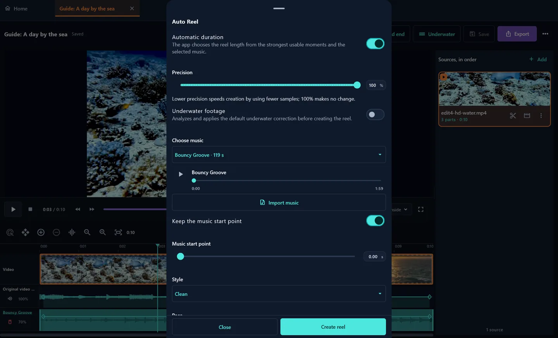Click the speaker icon for Original video track
This screenshot has height=338, width=558.
[x=10, y=299]
